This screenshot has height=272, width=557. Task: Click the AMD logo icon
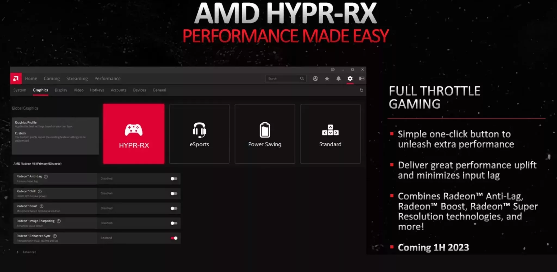pos(16,78)
